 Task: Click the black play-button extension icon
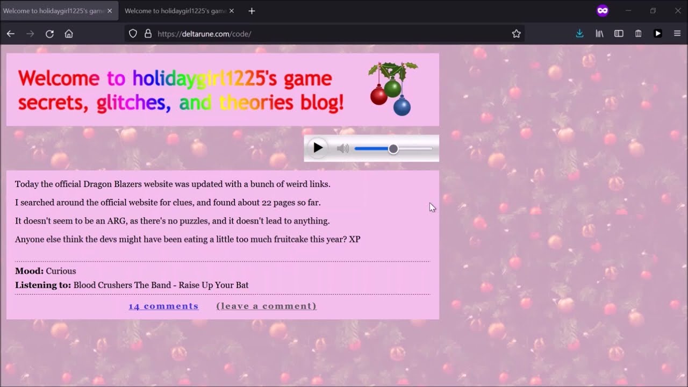[658, 34]
